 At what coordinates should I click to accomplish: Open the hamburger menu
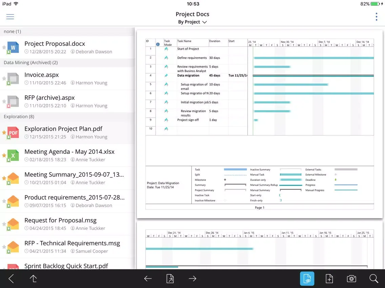(x=10, y=17)
